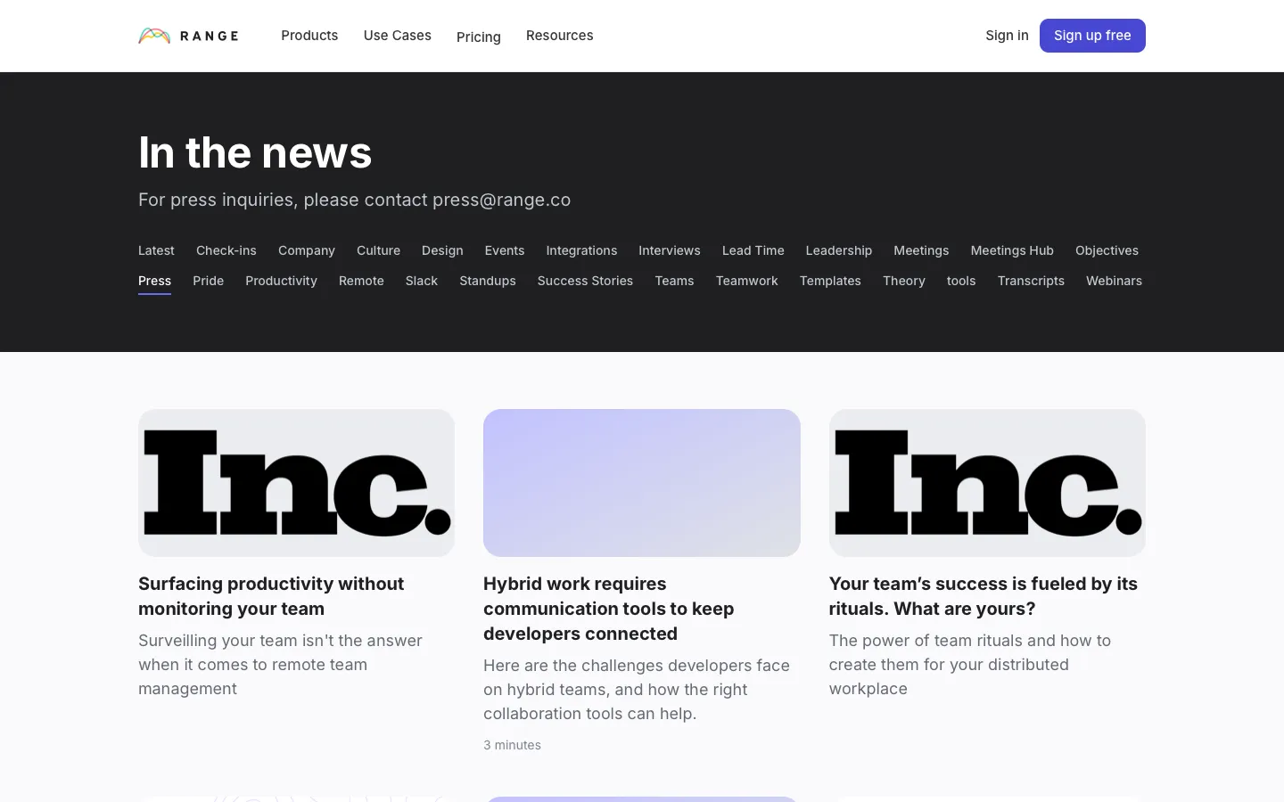Open Inc. thumbnail above Surfacing productivity article
This screenshot has height=802, width=1284.
[296, 483]
